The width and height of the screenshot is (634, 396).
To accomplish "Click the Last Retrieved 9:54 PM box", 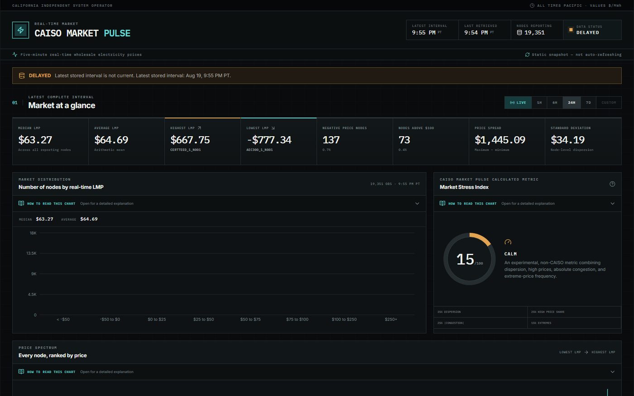I will pyautogui.click(x=485, y=30).
